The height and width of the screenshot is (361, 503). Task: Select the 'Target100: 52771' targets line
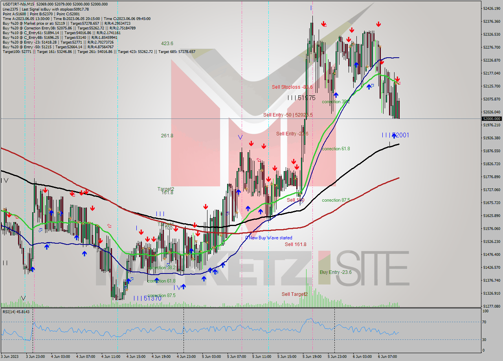[99, 51]
